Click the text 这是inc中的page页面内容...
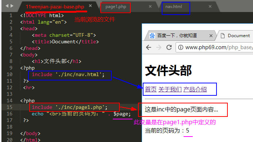The height and width of the screenshot is (142, 253). (x=181, y=110)
